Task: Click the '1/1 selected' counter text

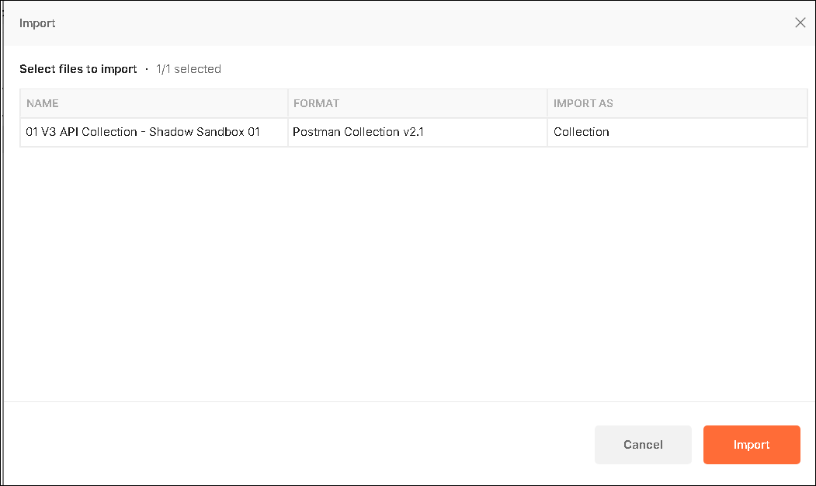Action: (189, 69)
